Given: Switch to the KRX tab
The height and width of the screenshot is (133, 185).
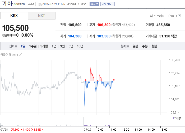Looking at the screenshot, I should [x=14, y=16].
